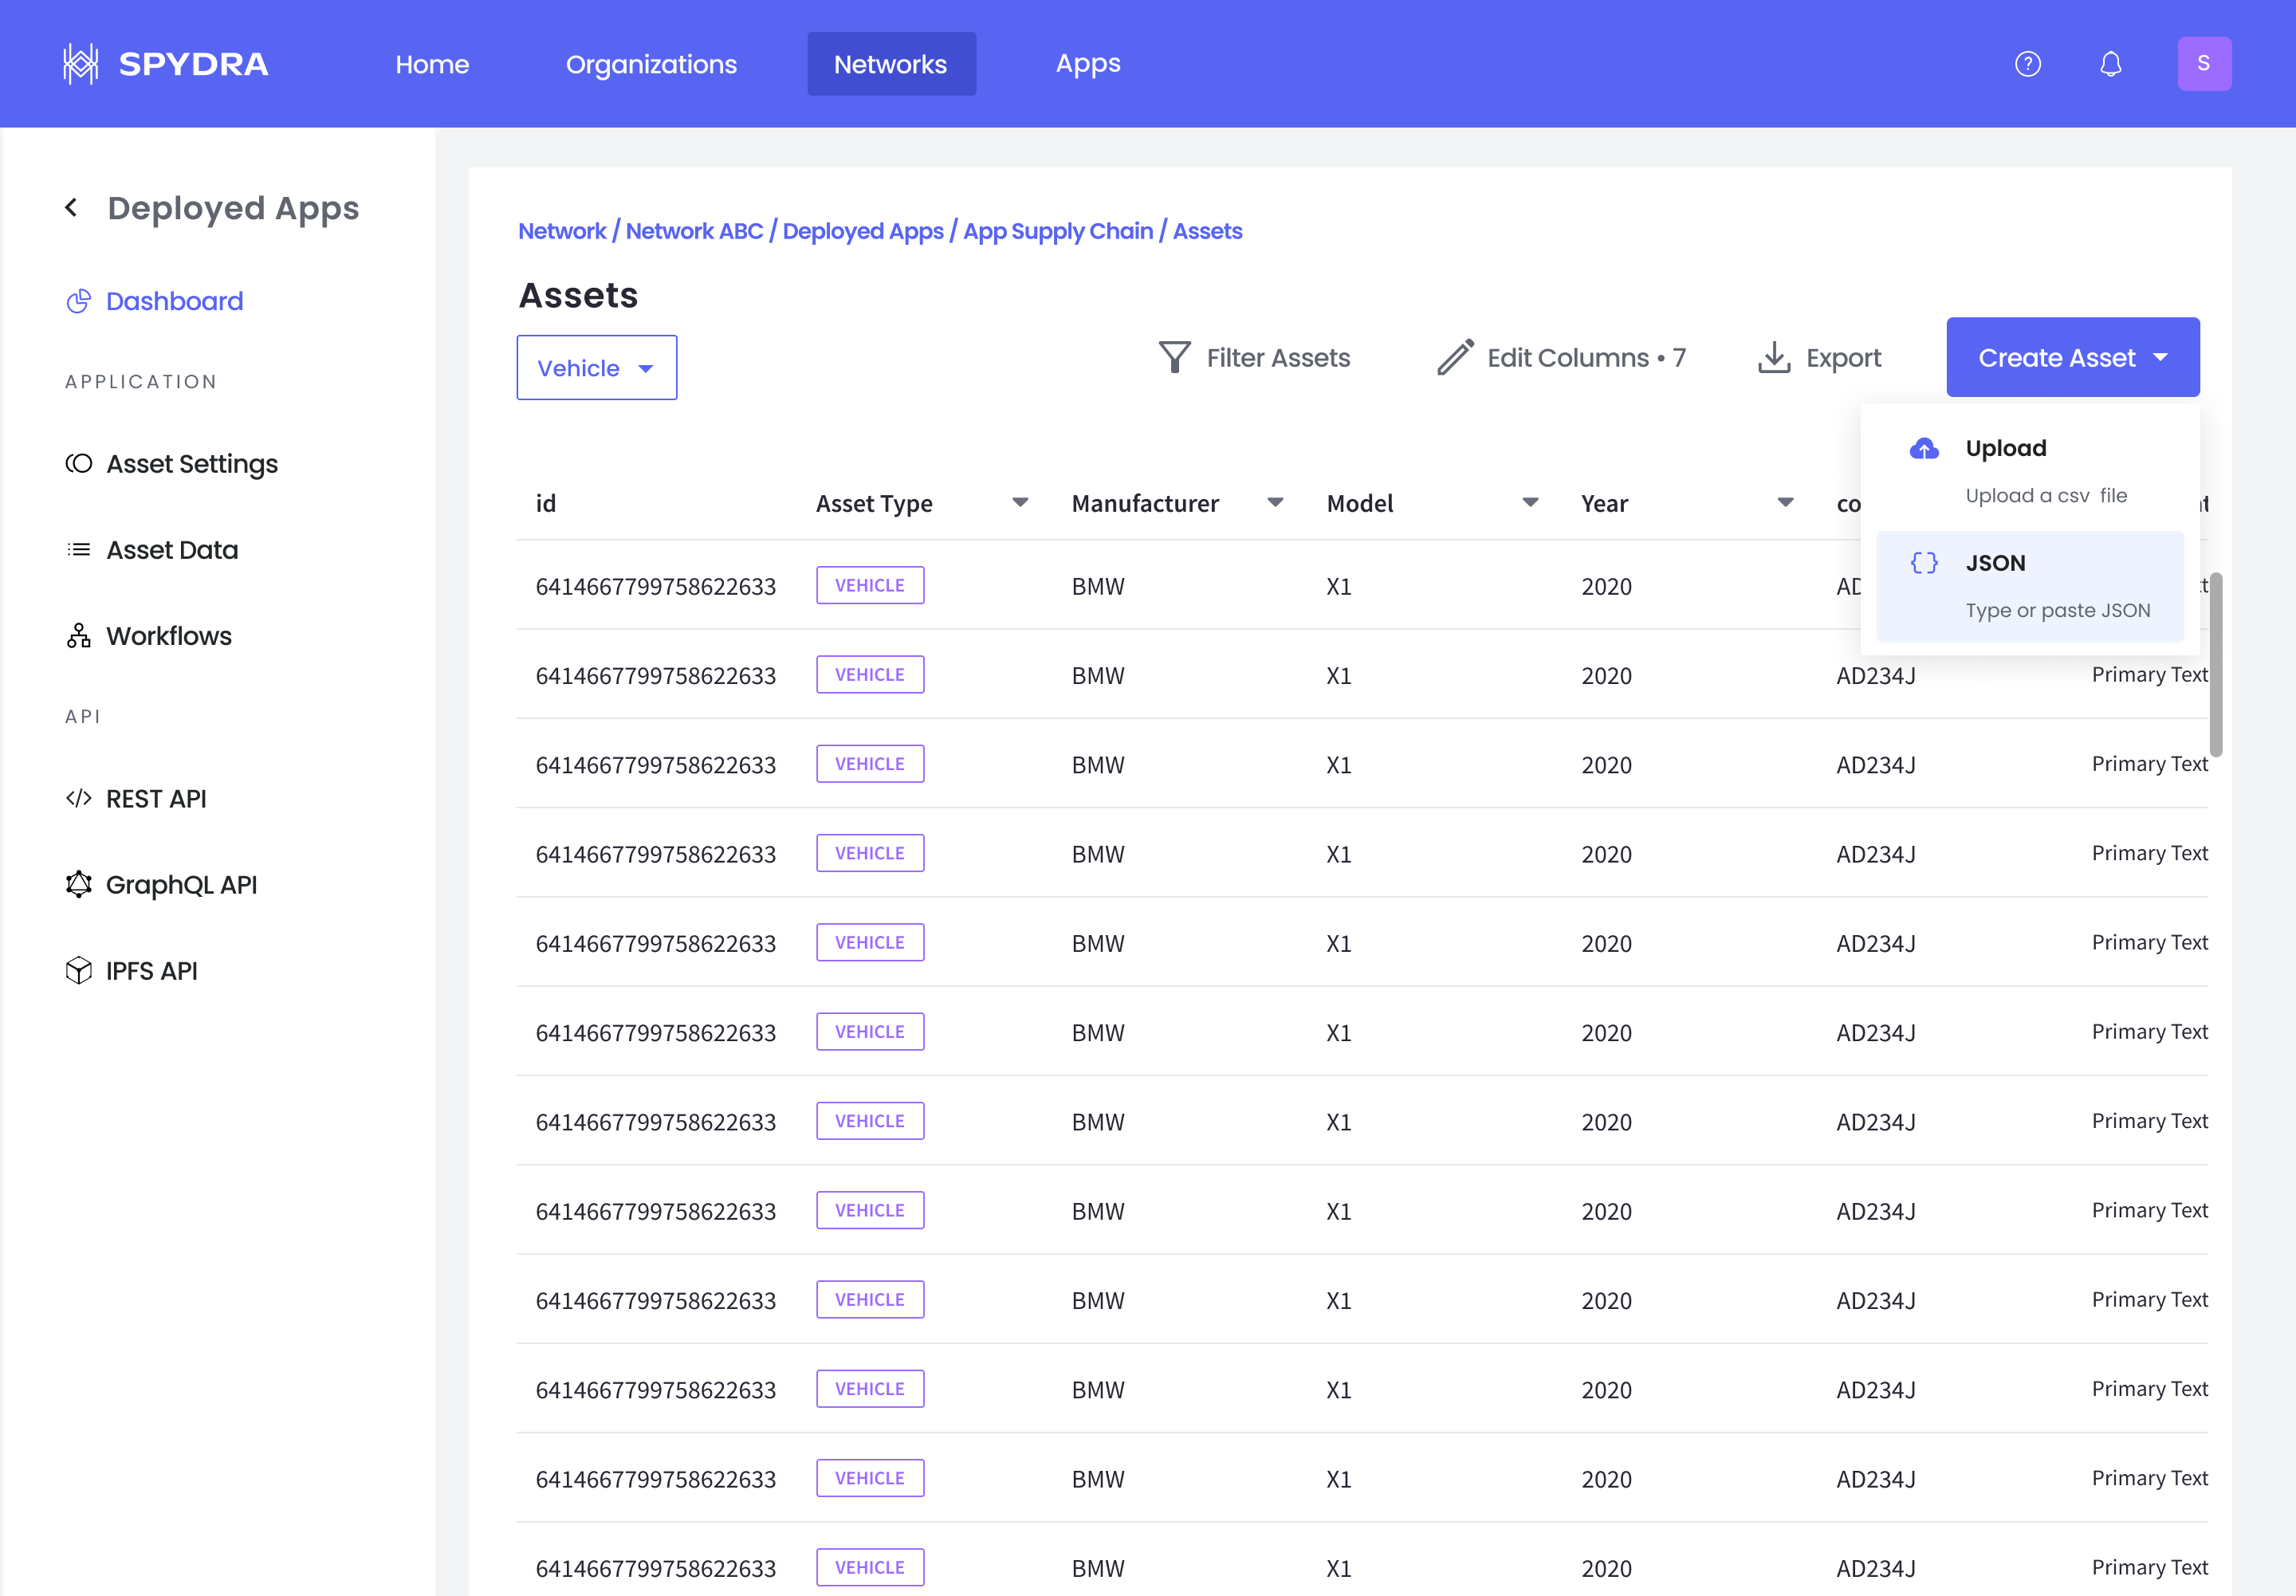Open the user profile avatar
Image resolution: width=2296 pixels, height=1596 pixels.
[2204, 63]
